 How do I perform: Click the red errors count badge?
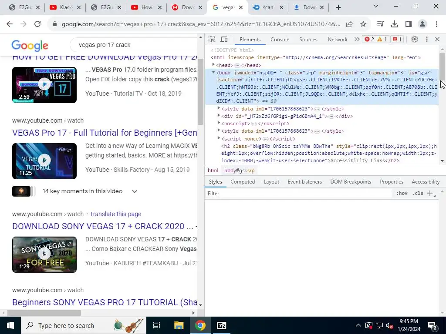[369, 39]
